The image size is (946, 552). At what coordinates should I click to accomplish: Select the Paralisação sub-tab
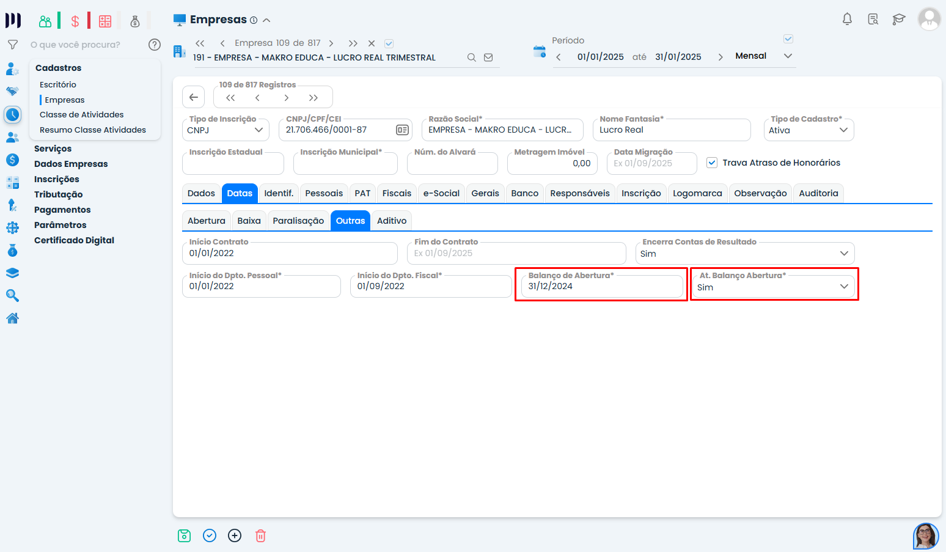298,221
